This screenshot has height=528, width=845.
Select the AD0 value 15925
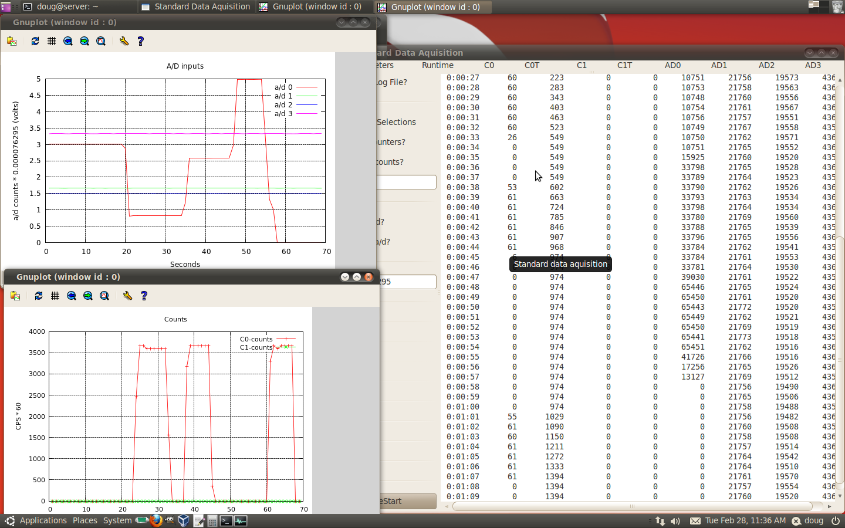693,157
